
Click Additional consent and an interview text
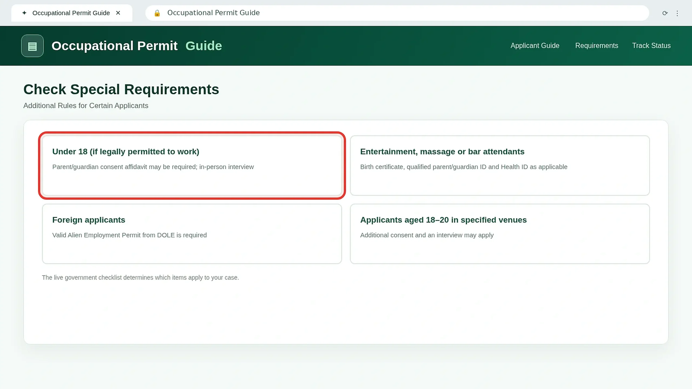pos(427,235)
